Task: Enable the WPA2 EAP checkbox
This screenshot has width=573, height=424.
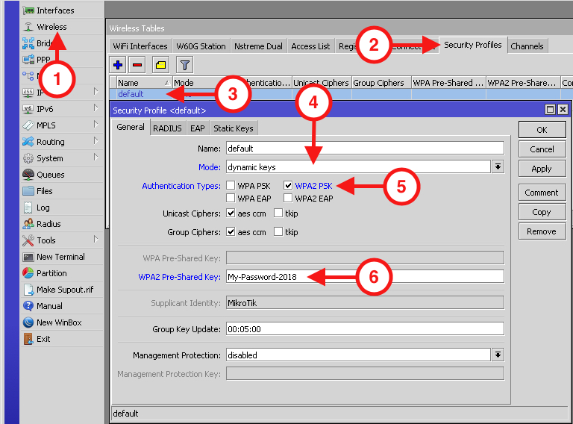Action: pyautogui.click(x=288, y=198)
